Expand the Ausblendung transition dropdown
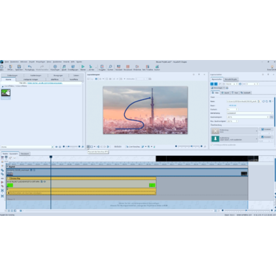Screen dimensions: 276x276 [x=257, y=139]
